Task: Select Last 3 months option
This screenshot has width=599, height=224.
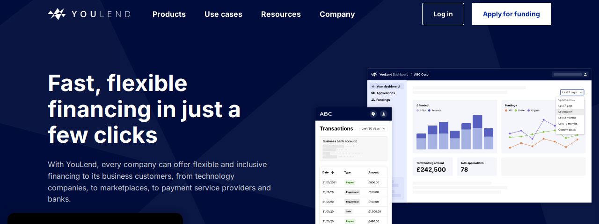Action: 570,118
